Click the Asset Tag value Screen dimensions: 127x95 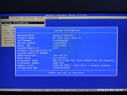[60, 46]
